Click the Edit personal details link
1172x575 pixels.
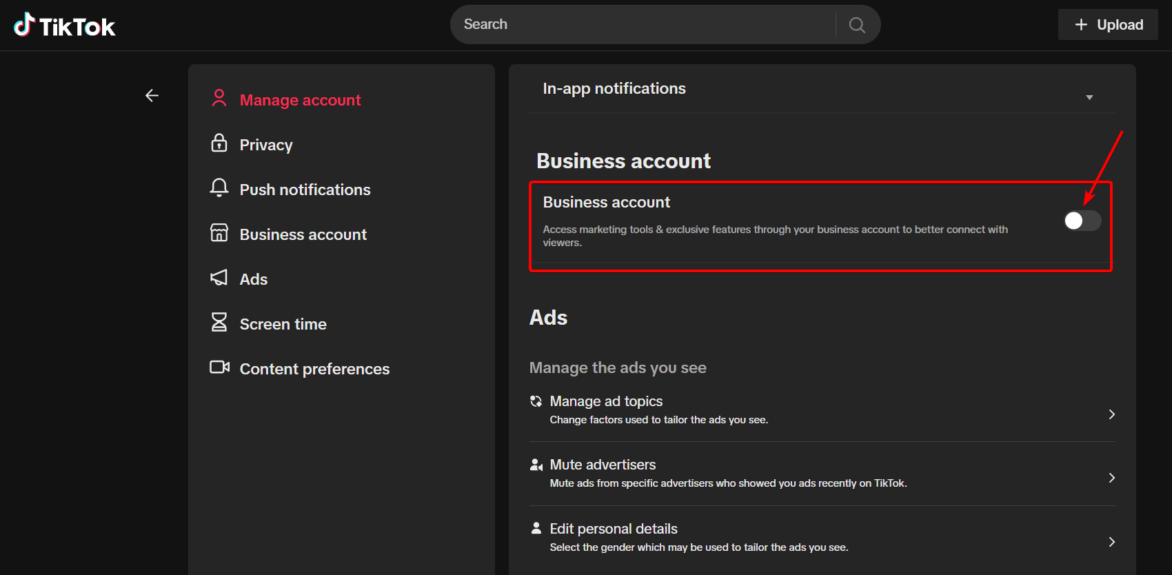click(x=614, y=529)
